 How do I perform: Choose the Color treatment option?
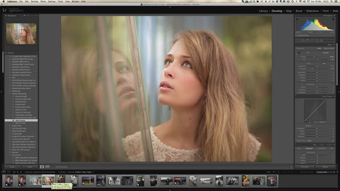(x=319, y=48)
